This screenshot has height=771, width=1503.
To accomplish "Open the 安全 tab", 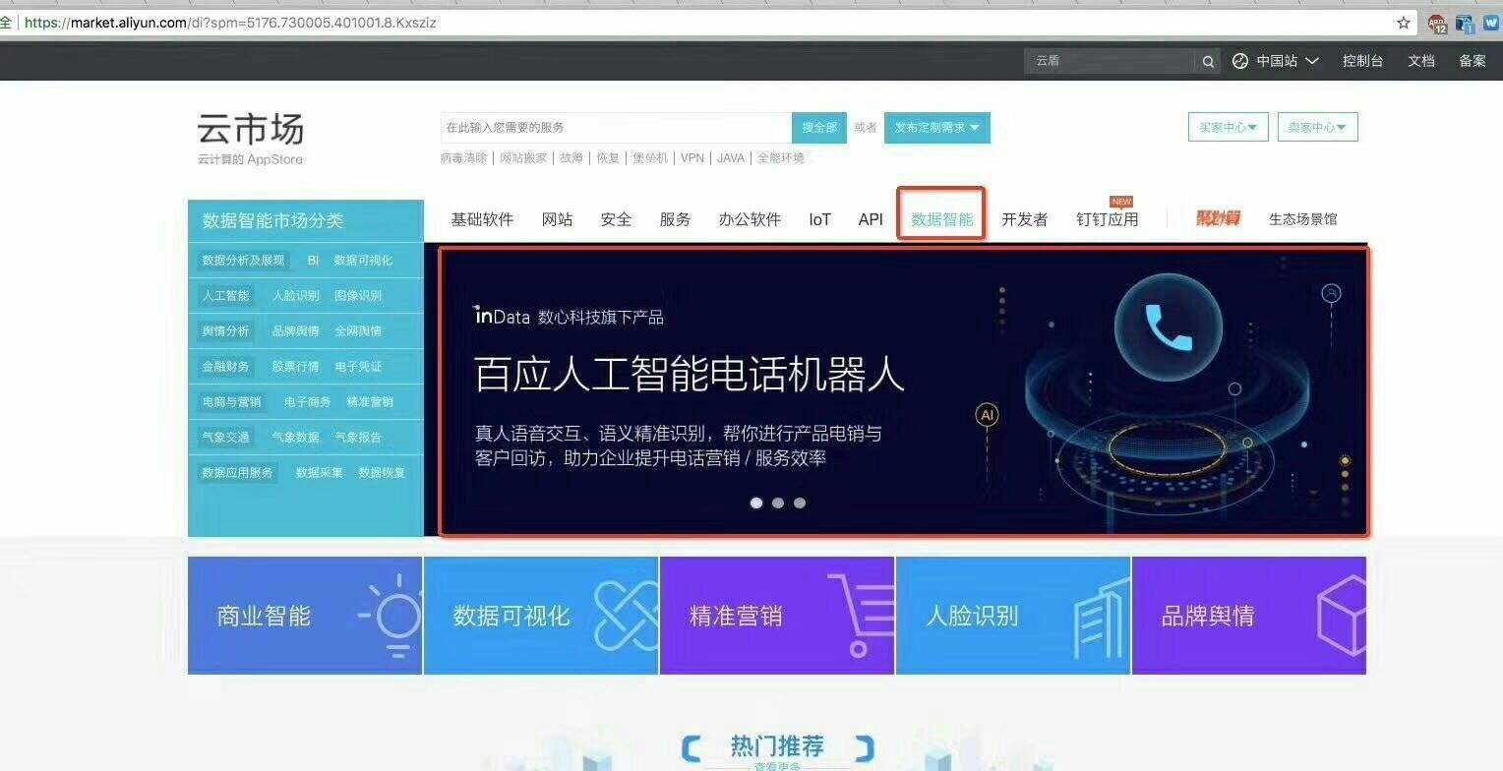I will tap(616, 219).
